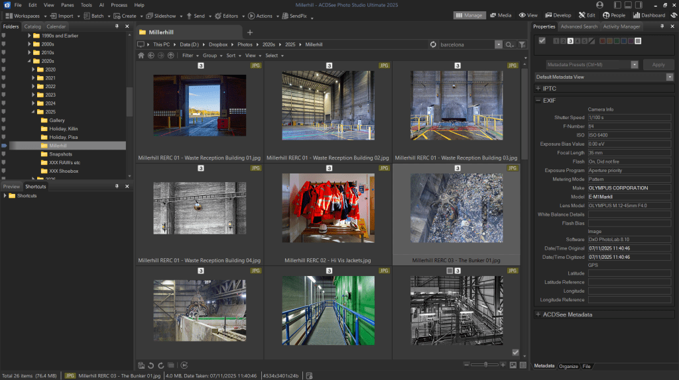Select the red color label swatch
This screenshot has width=679, height=380.
[602, 41]
